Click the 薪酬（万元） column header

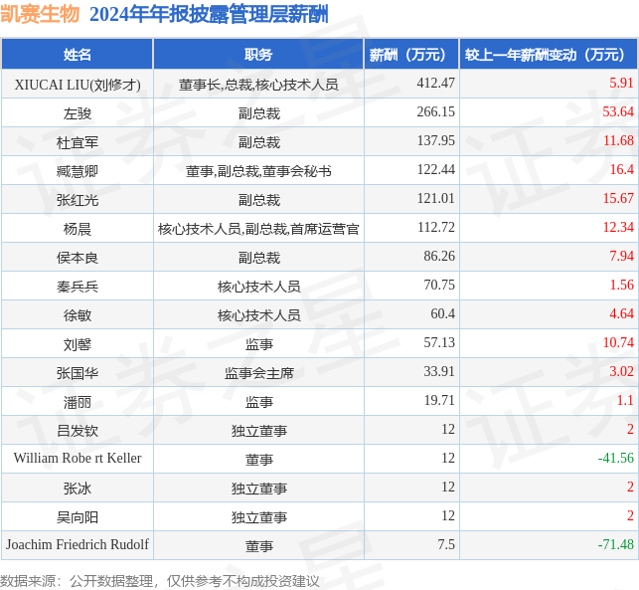pos(411,55)
